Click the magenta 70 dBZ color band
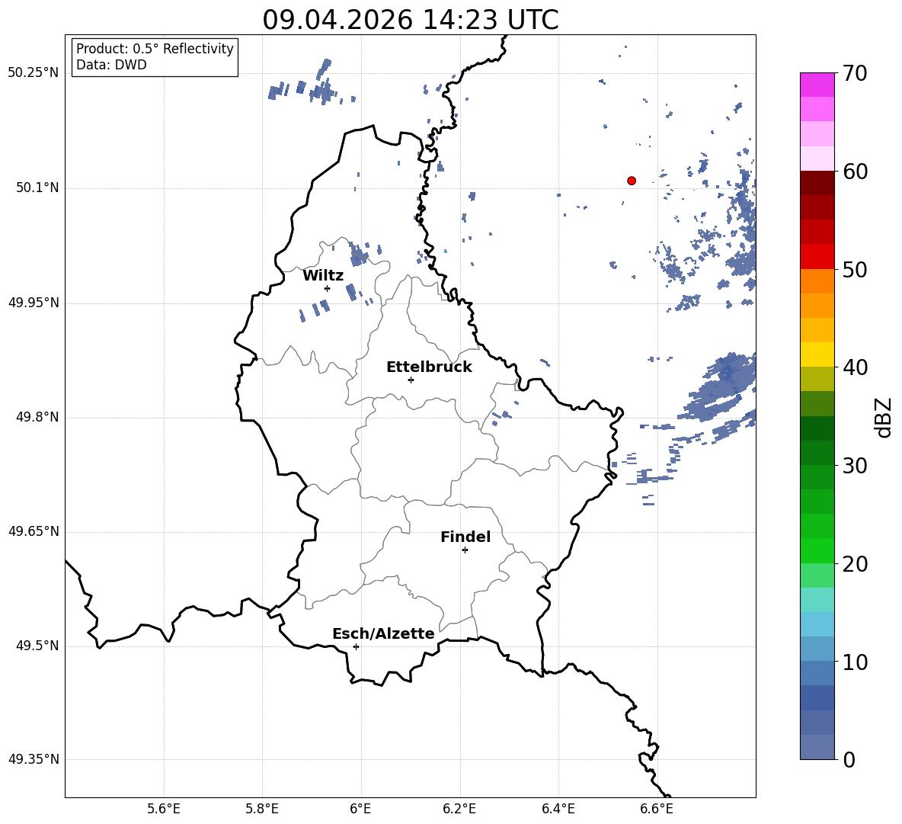This screenshot has height=824, width=902. click(817, 85)
